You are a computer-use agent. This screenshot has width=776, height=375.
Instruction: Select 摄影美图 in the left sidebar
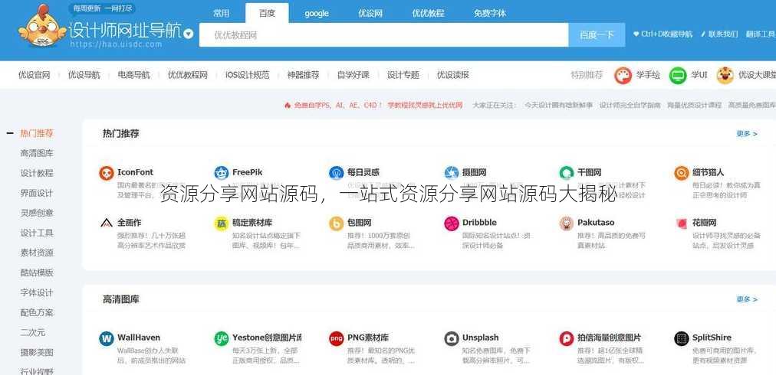click(x=37, y=353)
